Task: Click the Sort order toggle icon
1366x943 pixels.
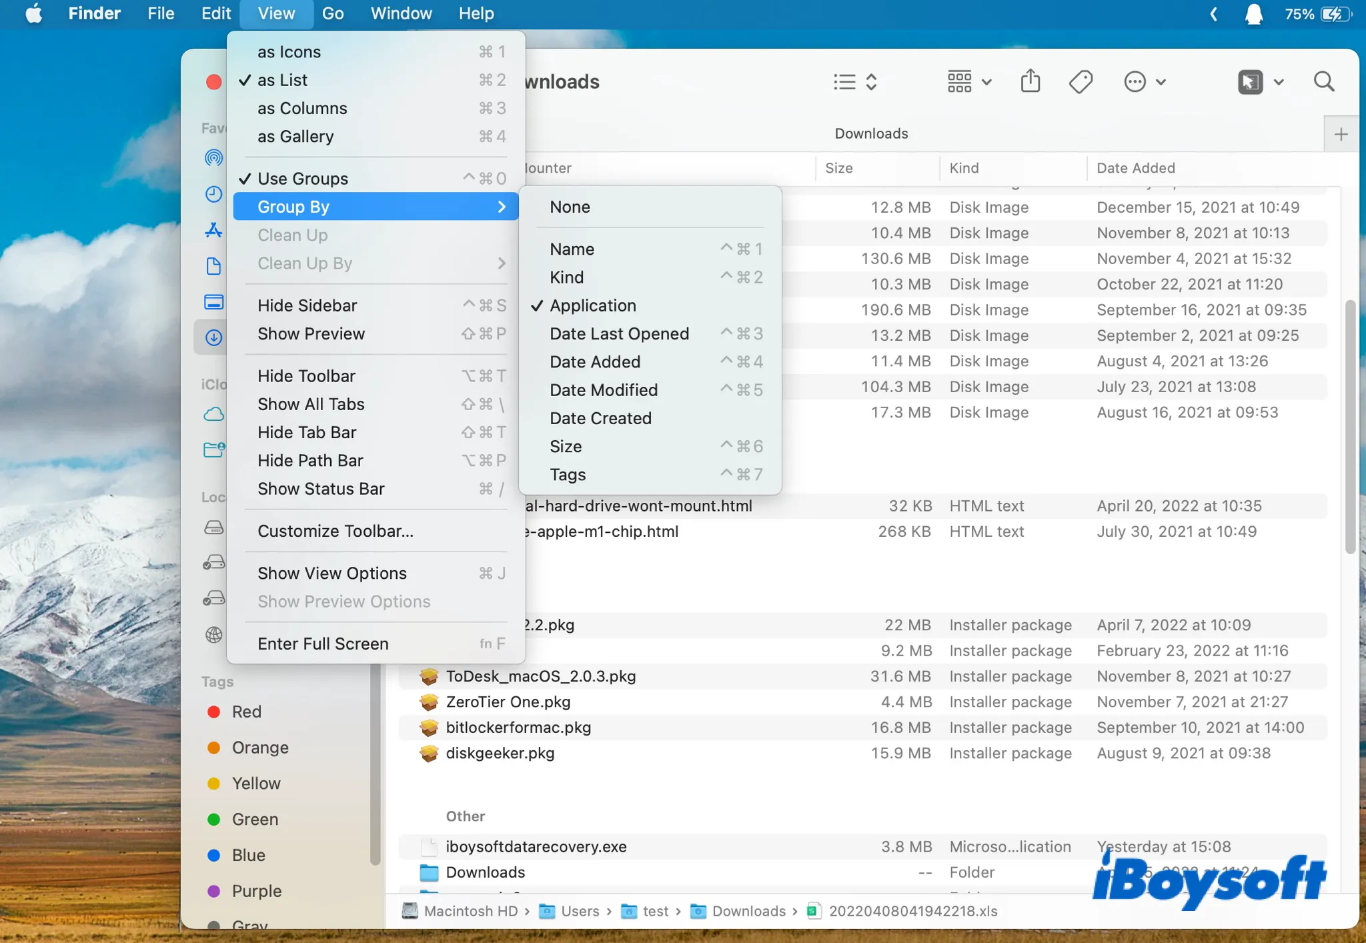Action: (871, 81)
